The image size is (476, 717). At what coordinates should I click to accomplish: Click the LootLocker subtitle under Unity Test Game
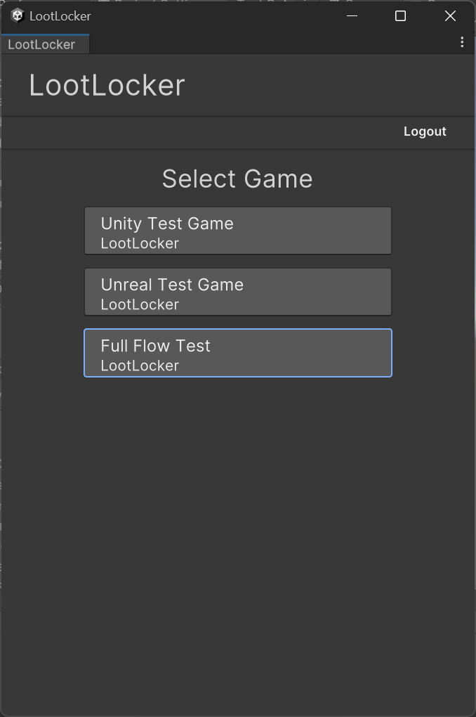tap(140, 244)
